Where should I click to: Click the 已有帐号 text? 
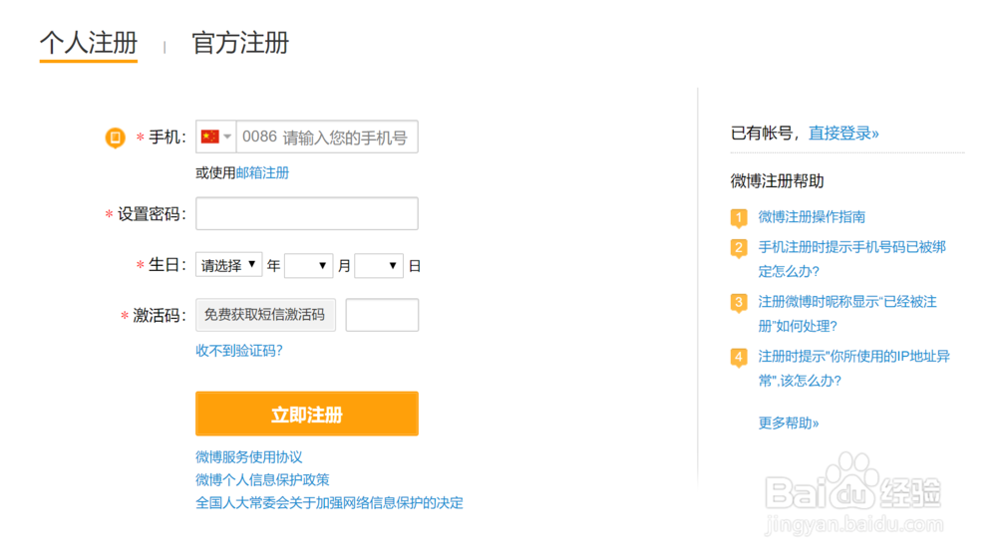(762, 134)
